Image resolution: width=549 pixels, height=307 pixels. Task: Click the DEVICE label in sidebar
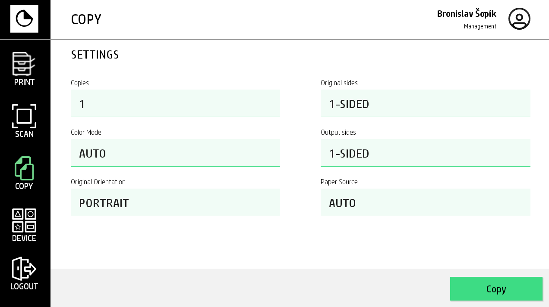tap(24, 239)
